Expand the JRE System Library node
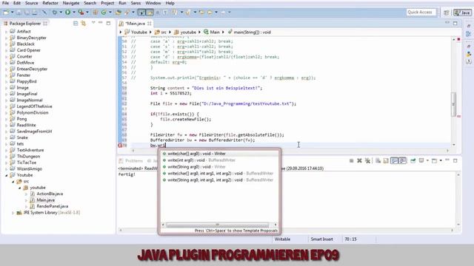 click(x=13, y=213)
